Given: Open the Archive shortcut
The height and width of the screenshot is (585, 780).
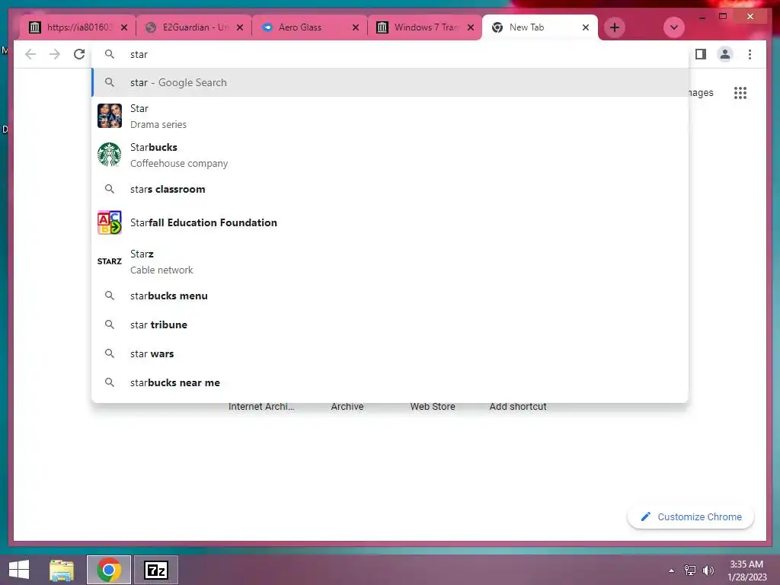Looking at the screenshot, I should coord(347,407).
